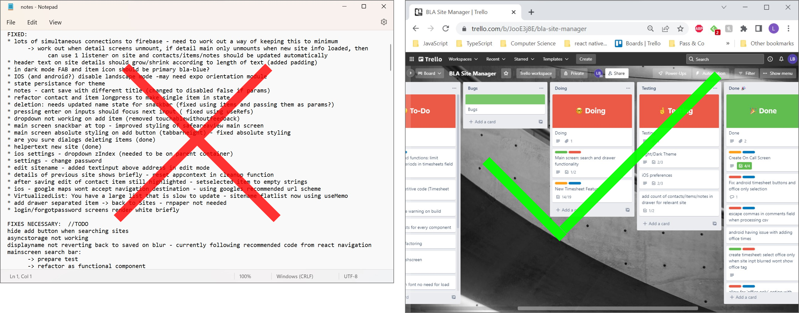Image resolution: width=799 pixels, height=313 pixels.
Task: Expand the Trello sidebar chevron
Action: (410, 73)
